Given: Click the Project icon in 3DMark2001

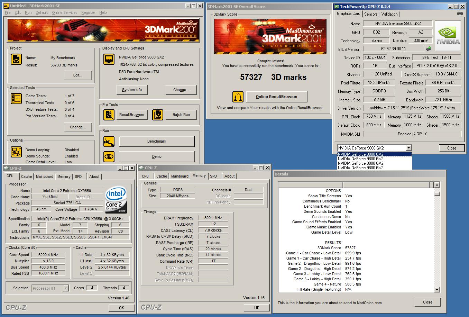Looking at the screenshot, I should click(x=16, y=60).
